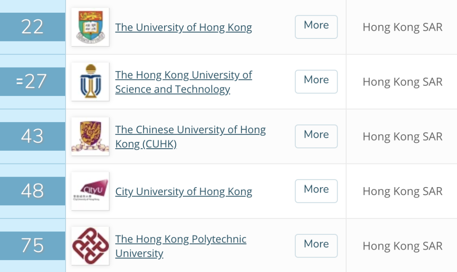
Task: Select the rank 43 cell
Action: click(x=32, y=136)
